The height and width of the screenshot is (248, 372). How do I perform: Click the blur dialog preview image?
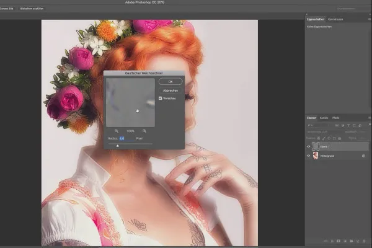click(130, 102)
